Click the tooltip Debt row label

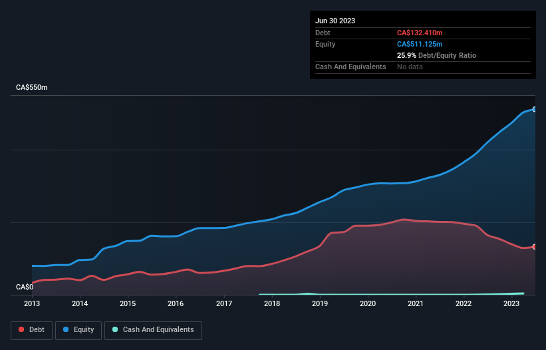click(x=323, y=33)
